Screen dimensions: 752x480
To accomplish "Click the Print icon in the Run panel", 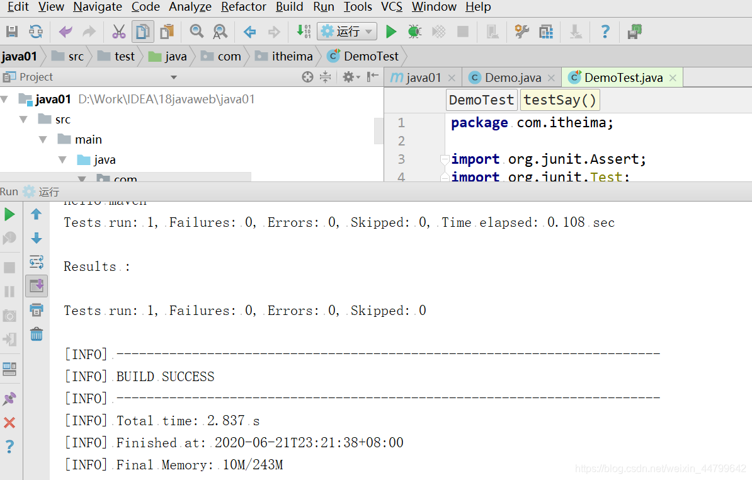I will 37,310.
